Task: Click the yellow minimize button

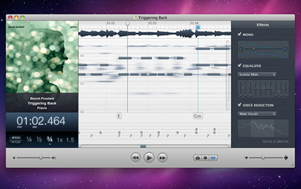Action: [16, 18]
